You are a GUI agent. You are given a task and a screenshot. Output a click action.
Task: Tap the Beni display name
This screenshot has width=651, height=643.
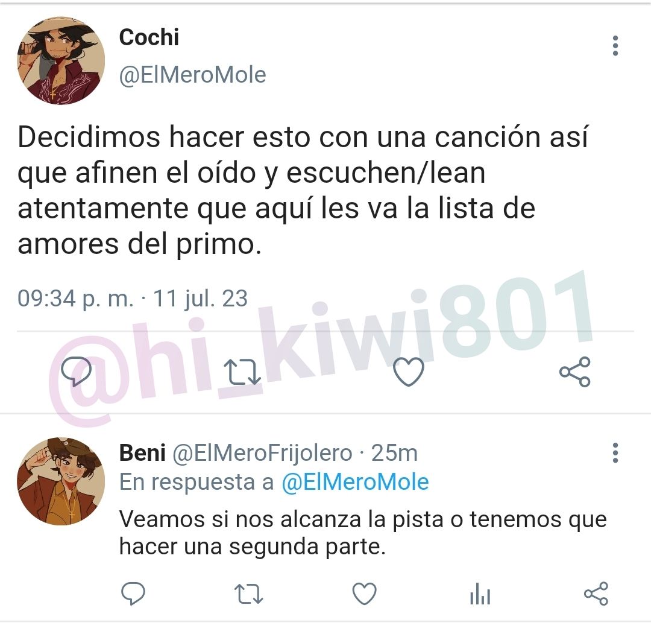pyautogui.click(x=142, y=453)
